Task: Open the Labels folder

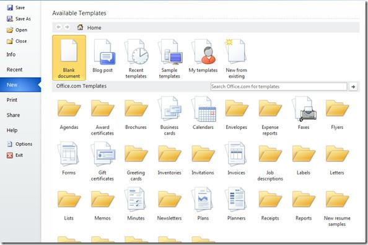Action: (x=304, y=160)
